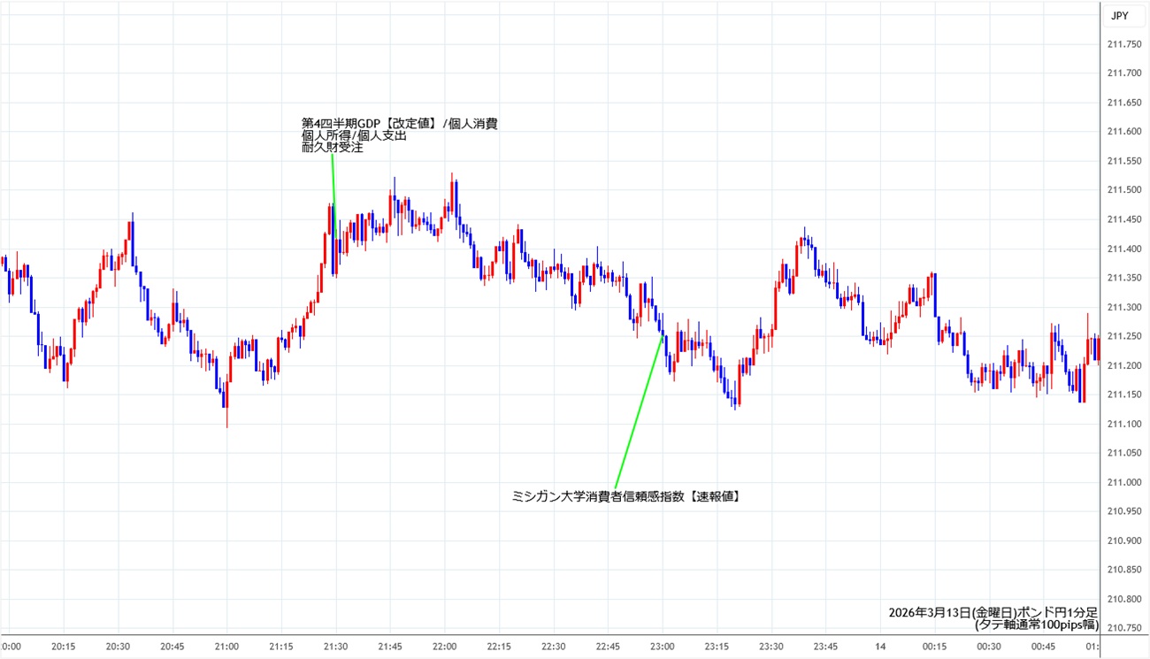Click the 個人所得/個人支出 annotation line text
The width and height of the screenshot is (1150, 659).
pos(354,136)
